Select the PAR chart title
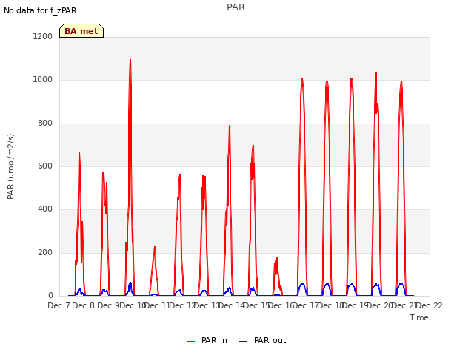This screenshot has height=355, width=474. tap(236, 7)
